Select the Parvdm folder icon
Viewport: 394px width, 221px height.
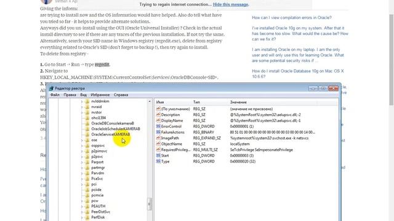(87, 173)
